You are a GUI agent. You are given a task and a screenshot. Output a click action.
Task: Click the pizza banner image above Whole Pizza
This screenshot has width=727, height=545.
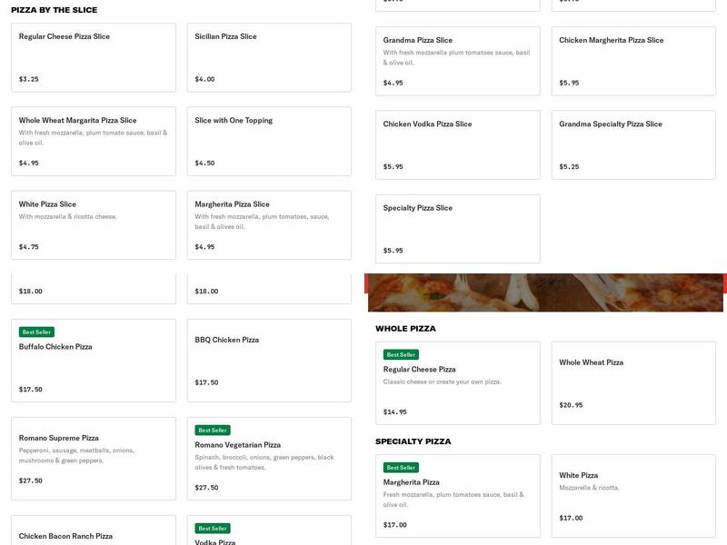coord(545,291)
